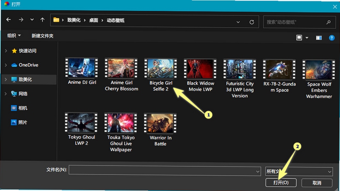Expand the 快速访问 tree node

click(6, 51)
